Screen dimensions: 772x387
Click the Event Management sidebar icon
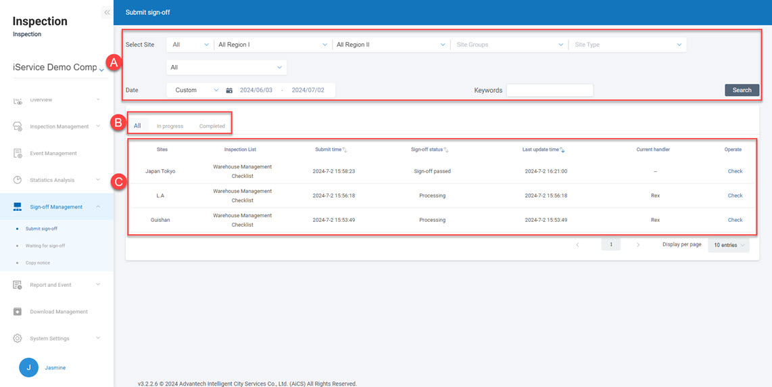tap(18, 154)
